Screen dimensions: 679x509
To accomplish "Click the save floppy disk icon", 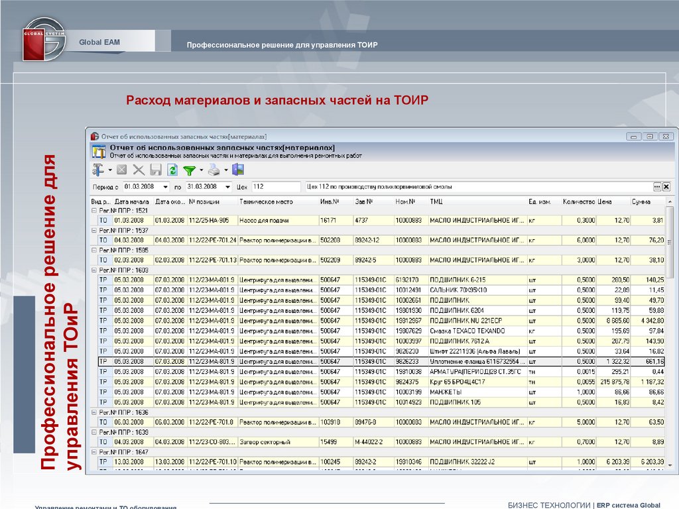I will click(x=156, y=170).
